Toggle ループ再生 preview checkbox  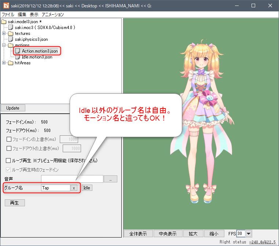pos(8,160)
